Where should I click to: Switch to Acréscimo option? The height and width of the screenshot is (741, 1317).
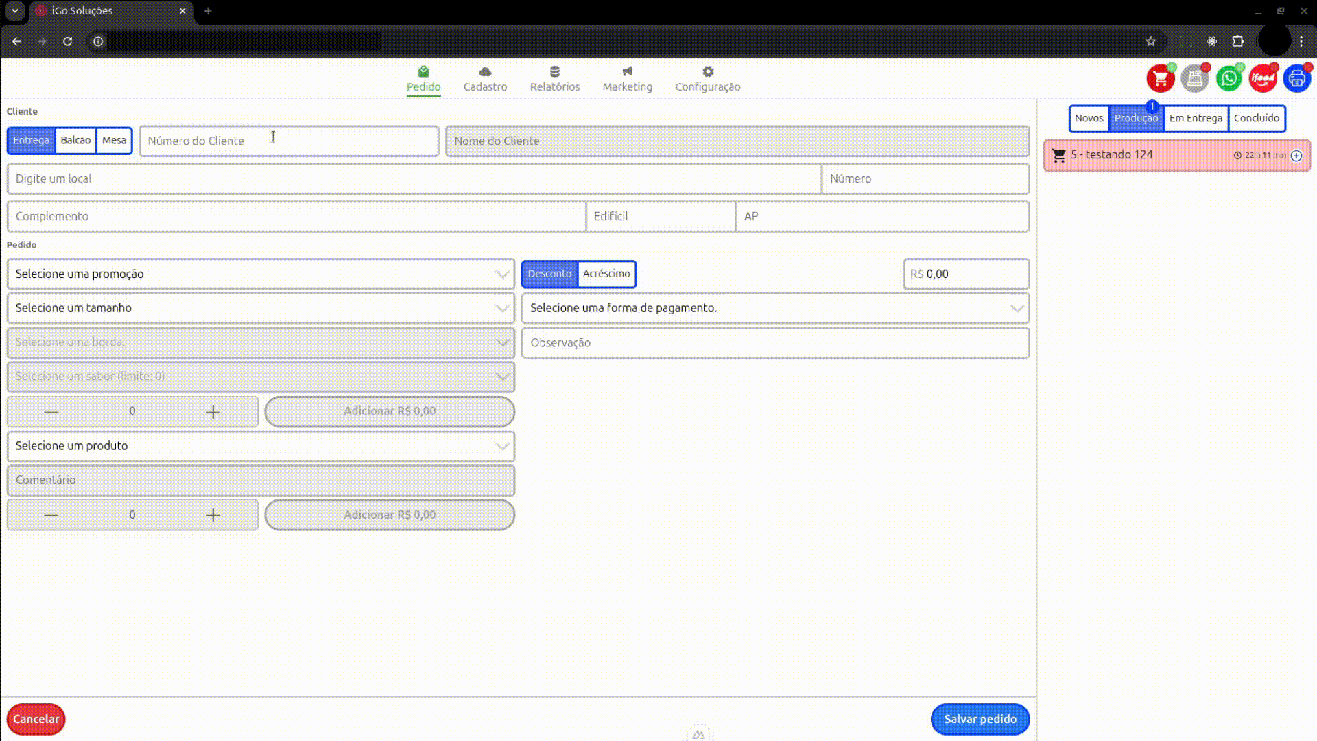coord(606,274)
